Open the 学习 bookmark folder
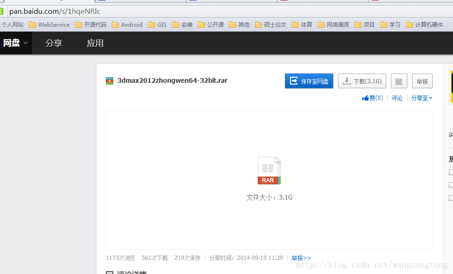Viewport: 453px width, 274px height. click(x=390, y=24)
